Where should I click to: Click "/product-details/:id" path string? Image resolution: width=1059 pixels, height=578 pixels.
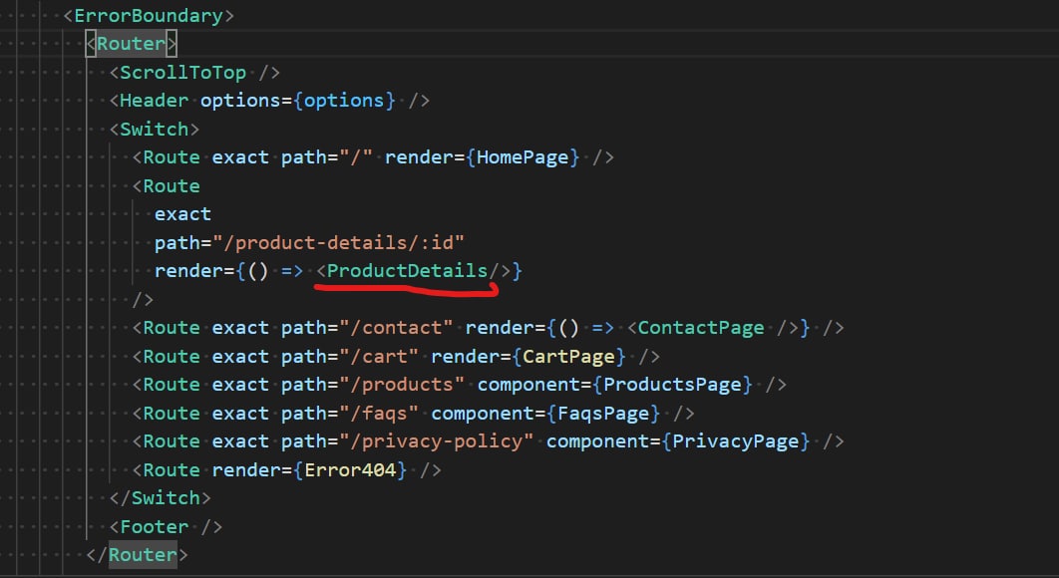[x=338, y=242]
